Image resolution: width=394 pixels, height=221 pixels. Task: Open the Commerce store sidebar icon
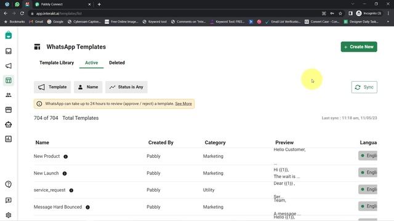point(9,110)
